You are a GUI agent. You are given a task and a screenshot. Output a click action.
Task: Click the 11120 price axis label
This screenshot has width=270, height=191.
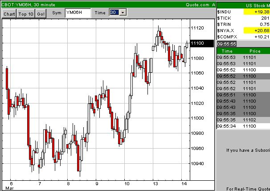click(197, 28)
